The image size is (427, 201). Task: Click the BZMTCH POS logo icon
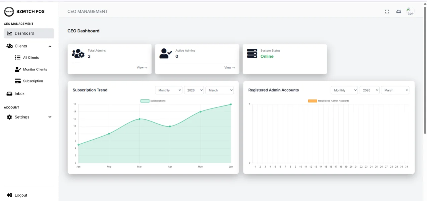coord(9,12)
